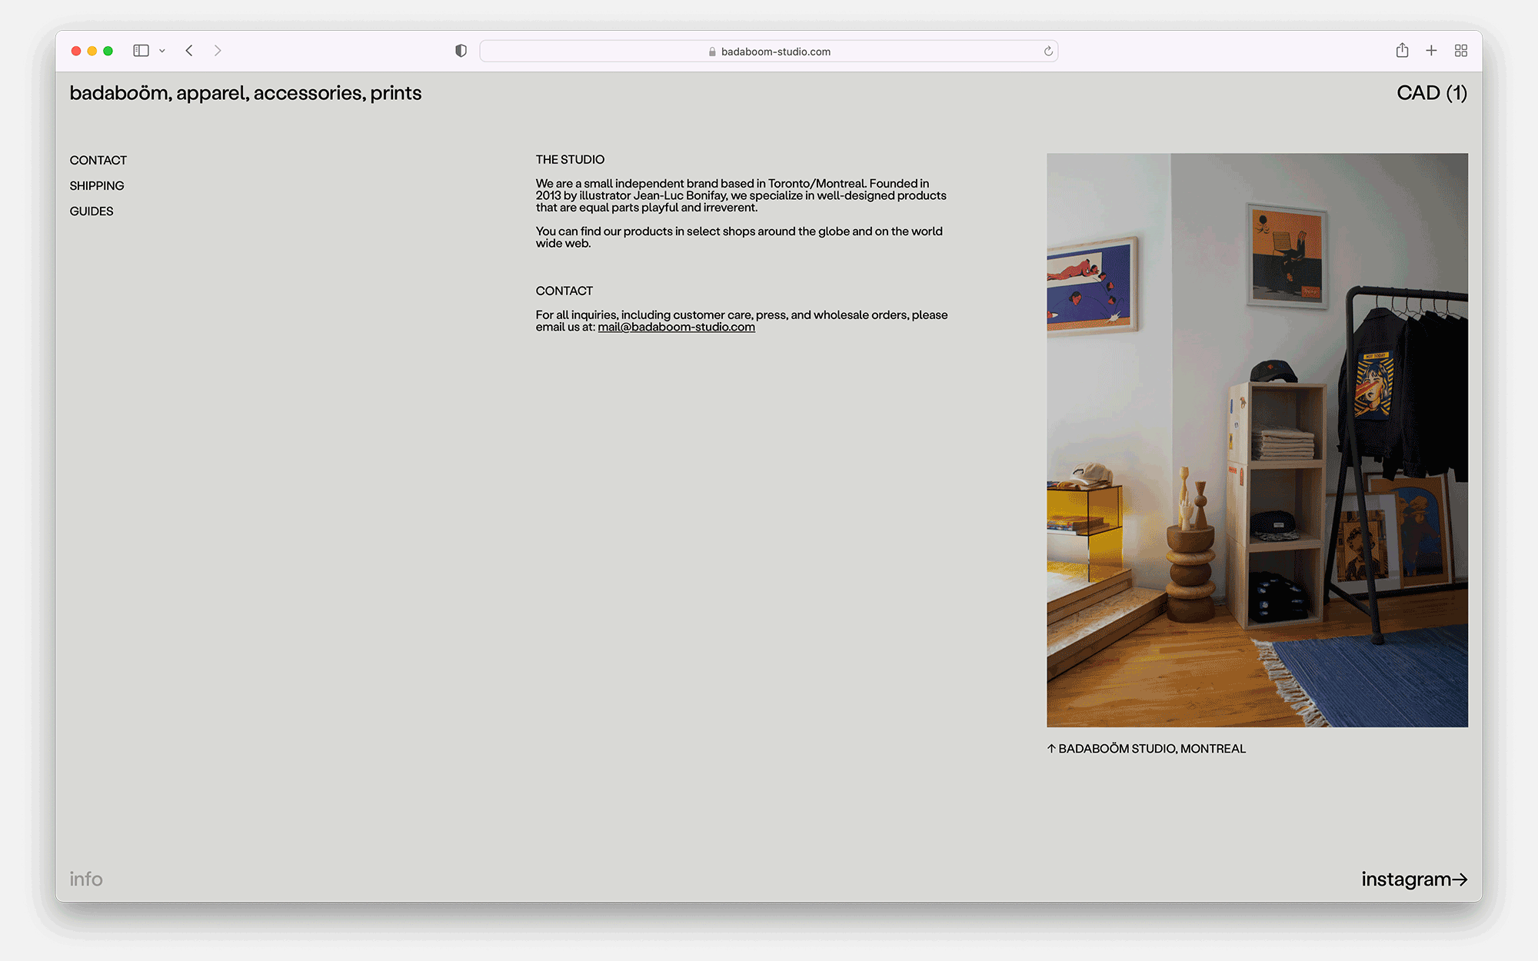Click the info link at bottom left
The height and width of the screenshot is (961, 1538).
[86, 879]
